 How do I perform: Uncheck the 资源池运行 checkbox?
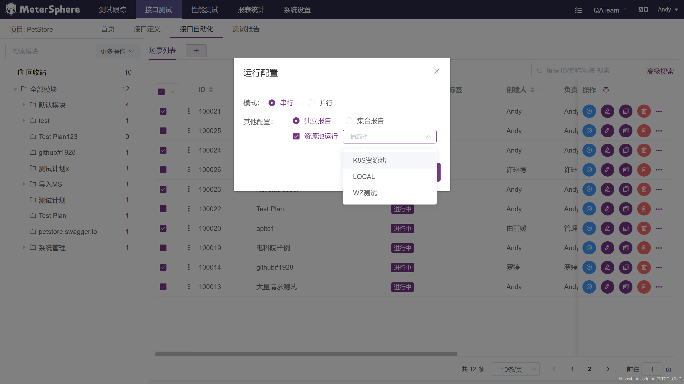pyautogui.click(x=296, y=136)
